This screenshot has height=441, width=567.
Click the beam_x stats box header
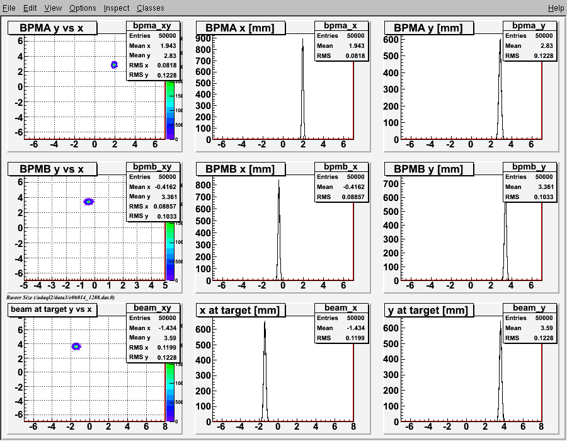click(341, 307)
